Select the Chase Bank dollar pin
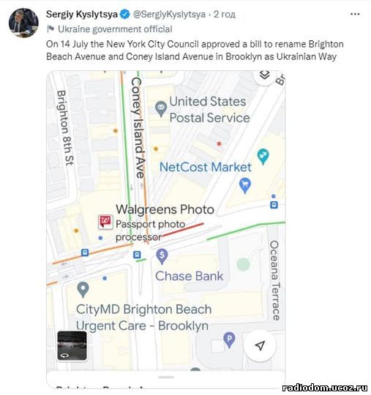Viewport: 371px width, 395px height. 162,256
